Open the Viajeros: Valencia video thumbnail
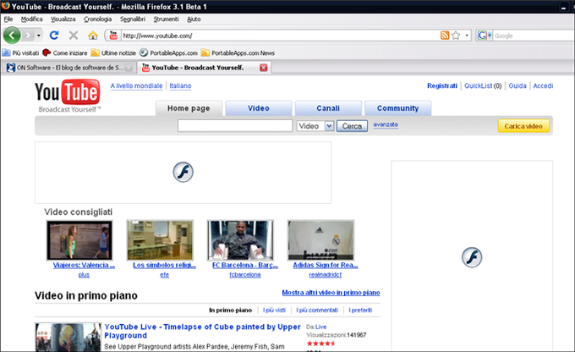575x352 pixels. point(79,240)
